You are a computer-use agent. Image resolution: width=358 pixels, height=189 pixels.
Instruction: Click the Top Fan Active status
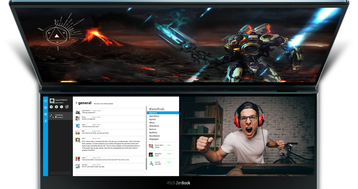[169, 162]
